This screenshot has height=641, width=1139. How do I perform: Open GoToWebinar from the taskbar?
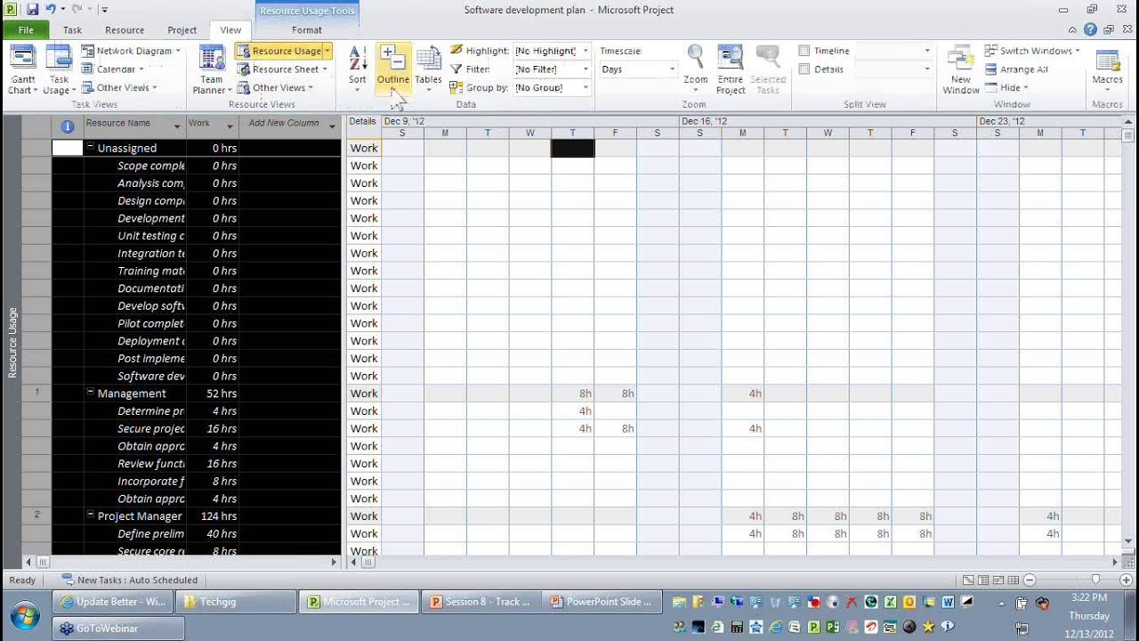pos(119,628)
